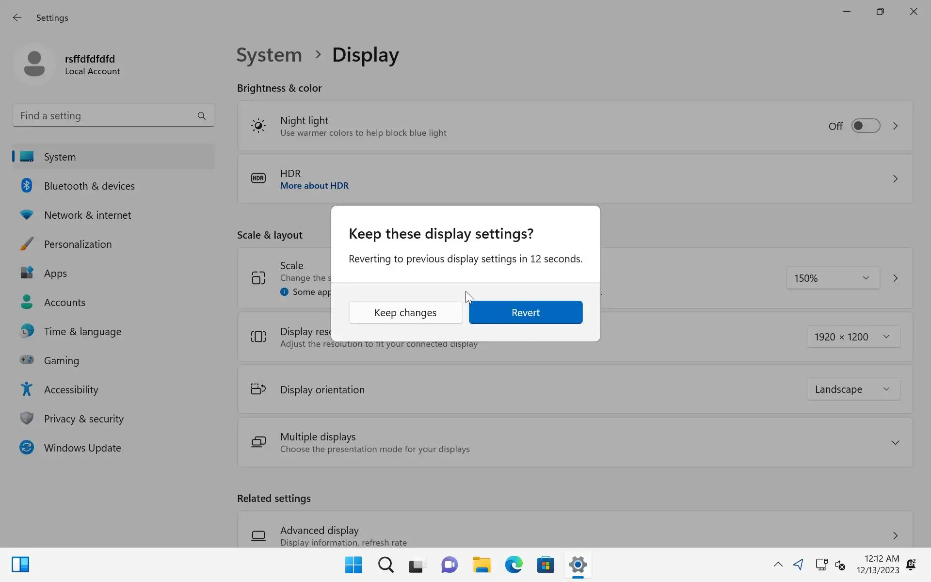Click the Privacy & security shield icon
The image size is (931, 582).
27,418
